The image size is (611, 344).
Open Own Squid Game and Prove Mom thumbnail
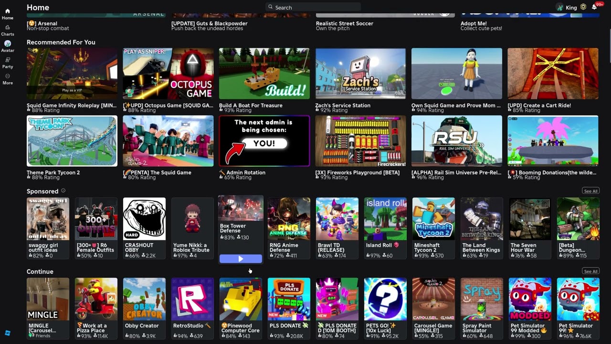pyautogui.click(x=457, y=74)
